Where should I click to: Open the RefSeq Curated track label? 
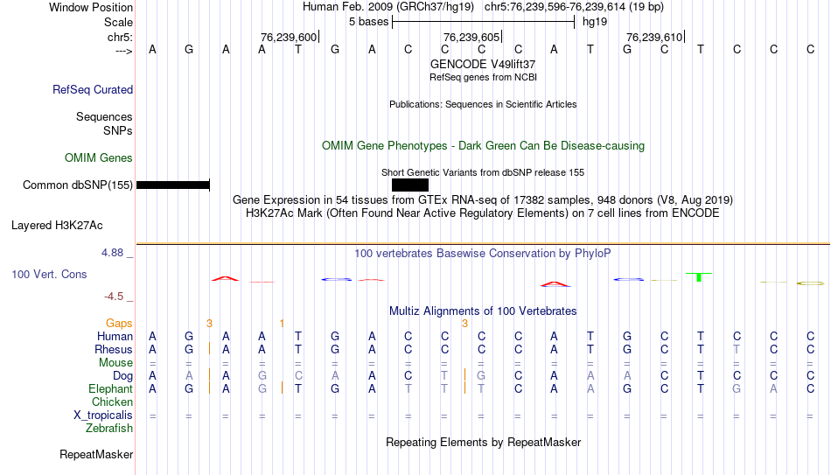(x=93, y=89)
